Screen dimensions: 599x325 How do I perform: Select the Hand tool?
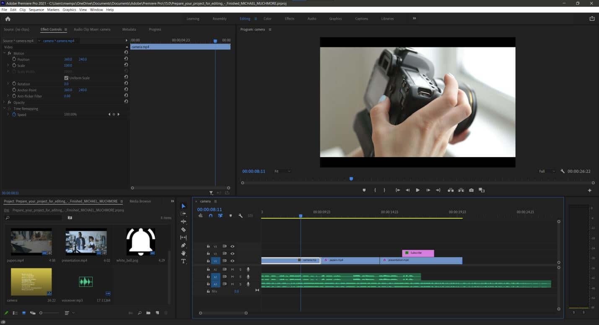tap(183, 253)
